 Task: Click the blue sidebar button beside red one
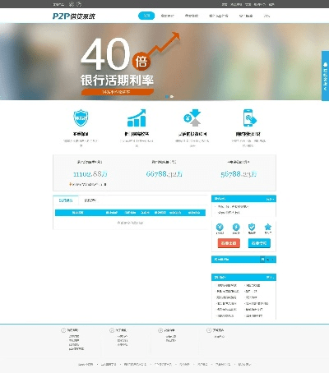coord(259,243)
